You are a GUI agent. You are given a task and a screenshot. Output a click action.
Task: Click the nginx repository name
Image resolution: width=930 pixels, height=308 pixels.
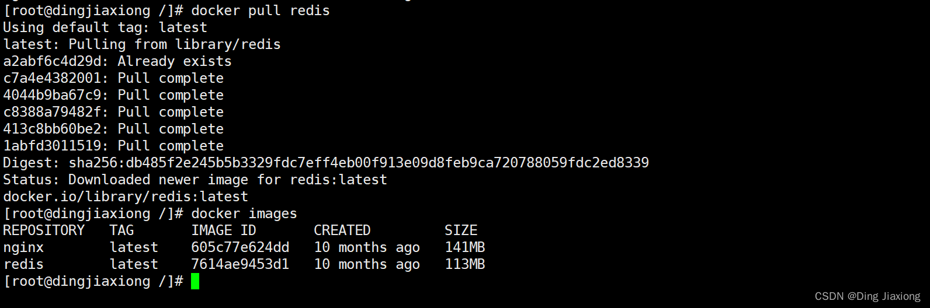23,247
